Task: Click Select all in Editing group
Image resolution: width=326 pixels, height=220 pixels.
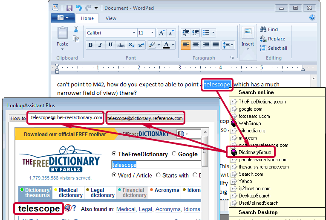Action: (x=274, y=48)
